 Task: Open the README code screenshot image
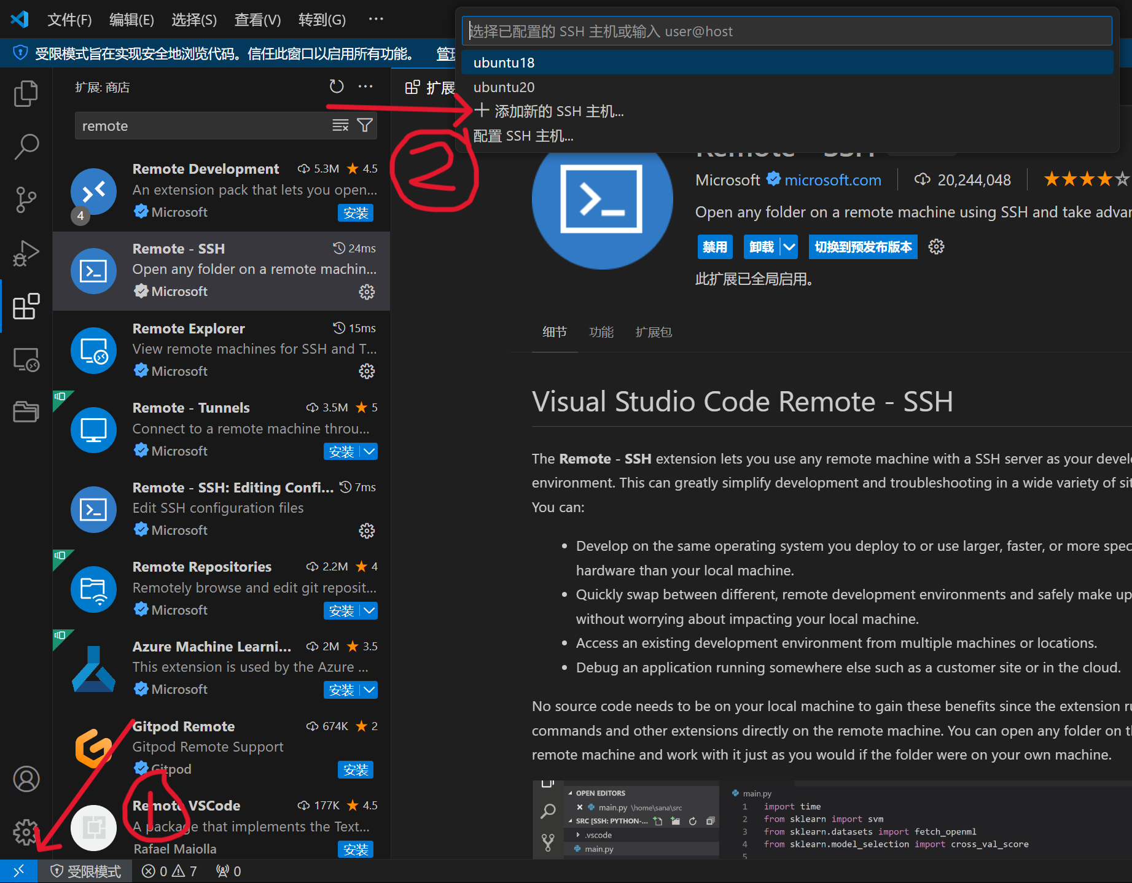[x=832, y=820]
